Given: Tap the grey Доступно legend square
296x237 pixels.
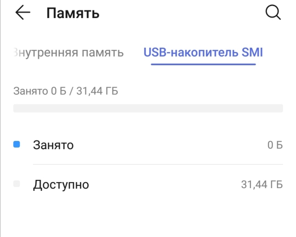Looking at the screenshot, I should point(16,184).
